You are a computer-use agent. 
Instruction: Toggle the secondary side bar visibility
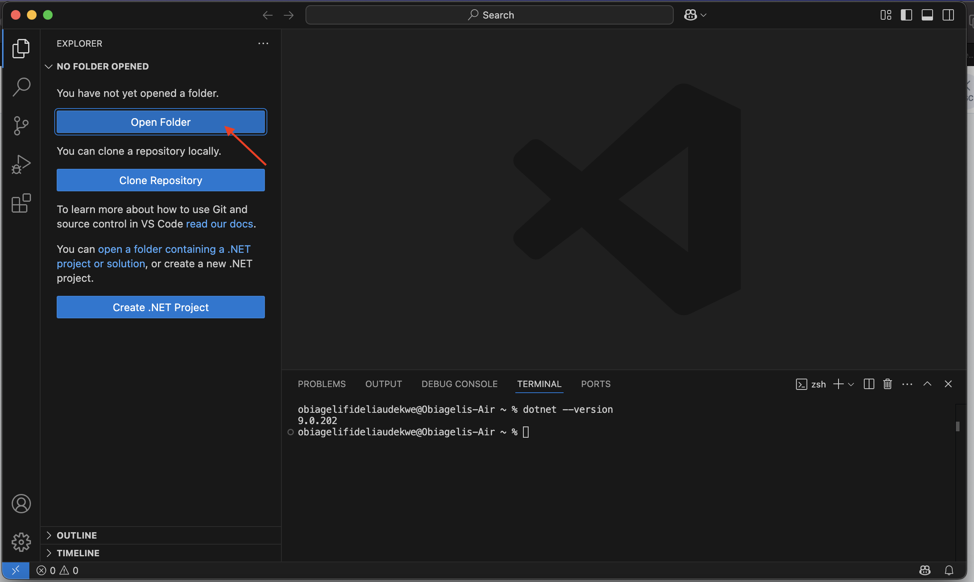point(948,15)
